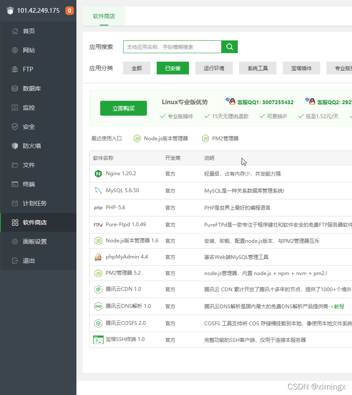
Task: Click the server IP 101.42.249.175 header
Action: [38, 11]
